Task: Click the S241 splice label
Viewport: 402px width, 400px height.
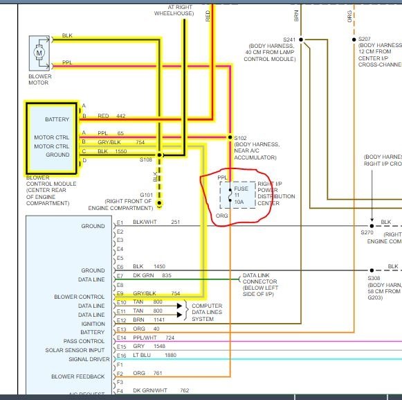Action: 289,40
